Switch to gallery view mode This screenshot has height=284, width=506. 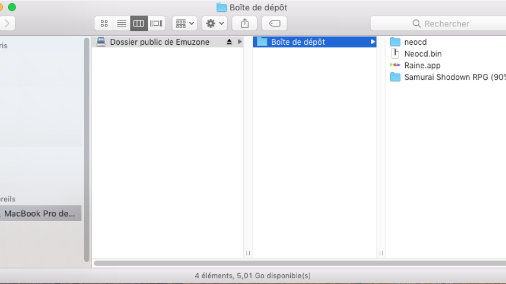click(156, 24)
